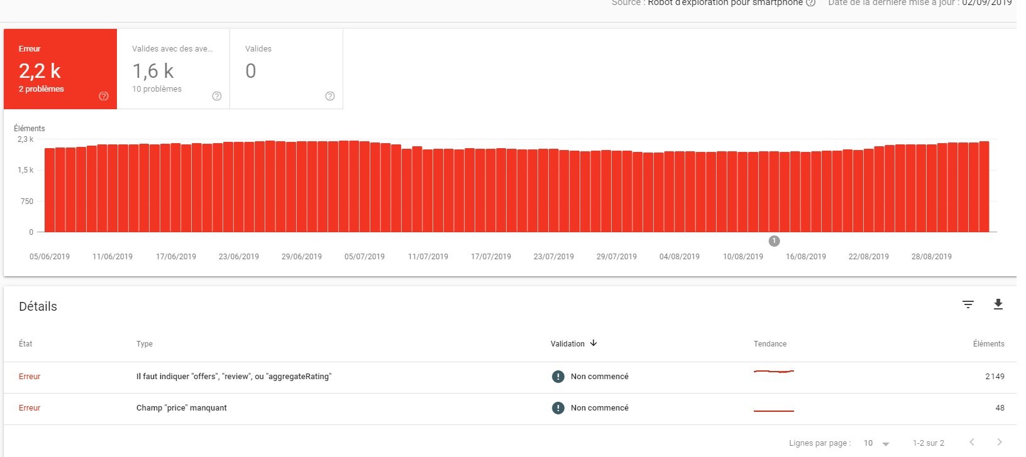Go to next page with right chevron

point(999,443)
